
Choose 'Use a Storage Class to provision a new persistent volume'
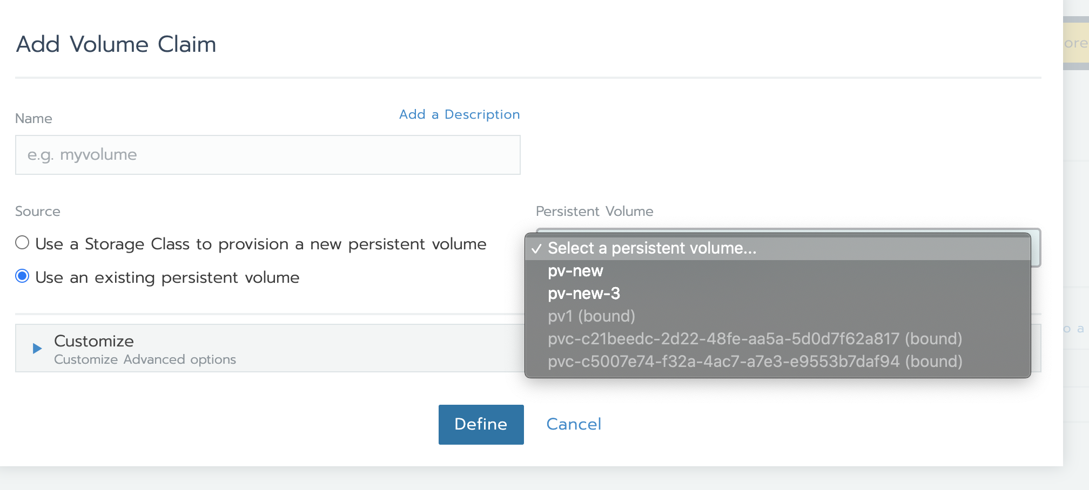(x=22, y=243)
